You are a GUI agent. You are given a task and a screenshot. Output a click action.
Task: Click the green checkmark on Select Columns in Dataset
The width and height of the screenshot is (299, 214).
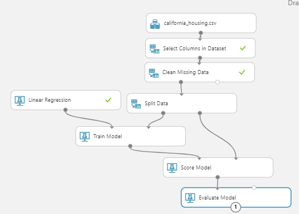pos(243,48)
